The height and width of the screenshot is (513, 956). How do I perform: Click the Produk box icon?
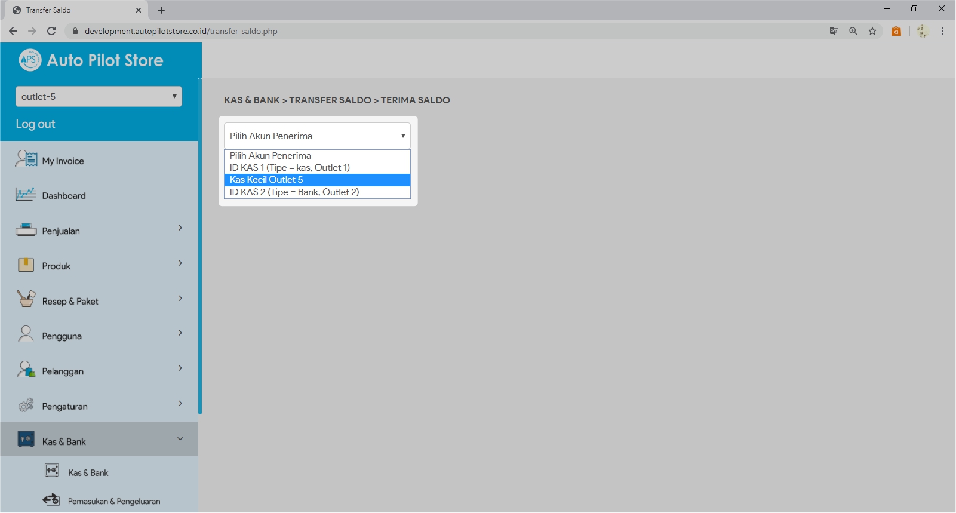click(x=26, y=265)
